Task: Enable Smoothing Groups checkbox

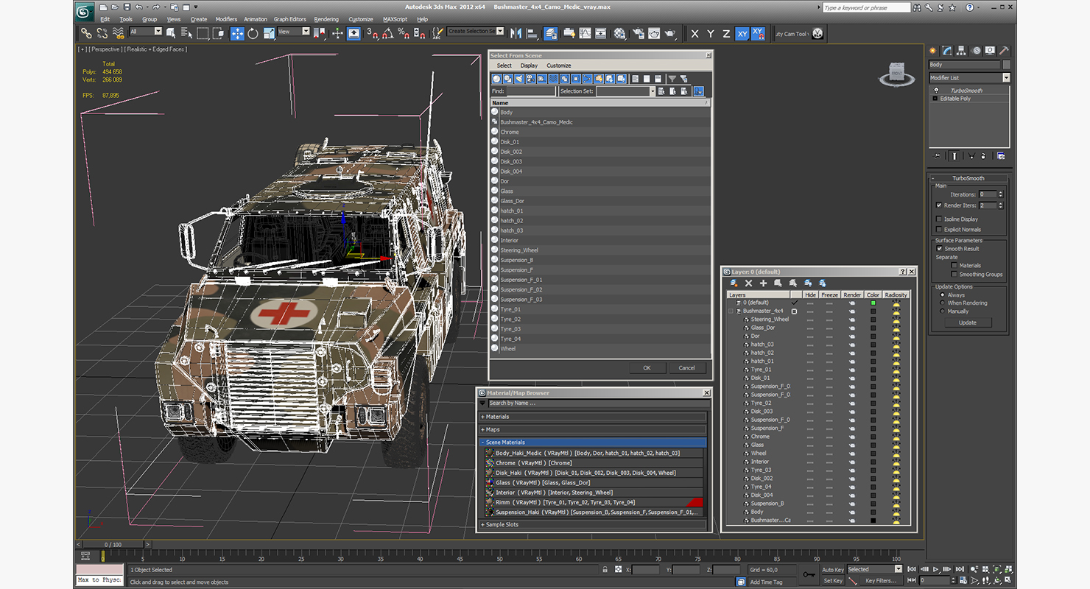Action: (x=954, y=274)
